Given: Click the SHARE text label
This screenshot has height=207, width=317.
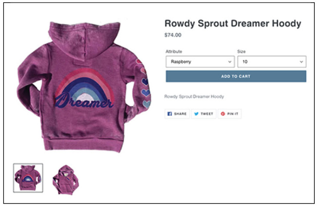Looking at the screenshot, I should point(180,114).
